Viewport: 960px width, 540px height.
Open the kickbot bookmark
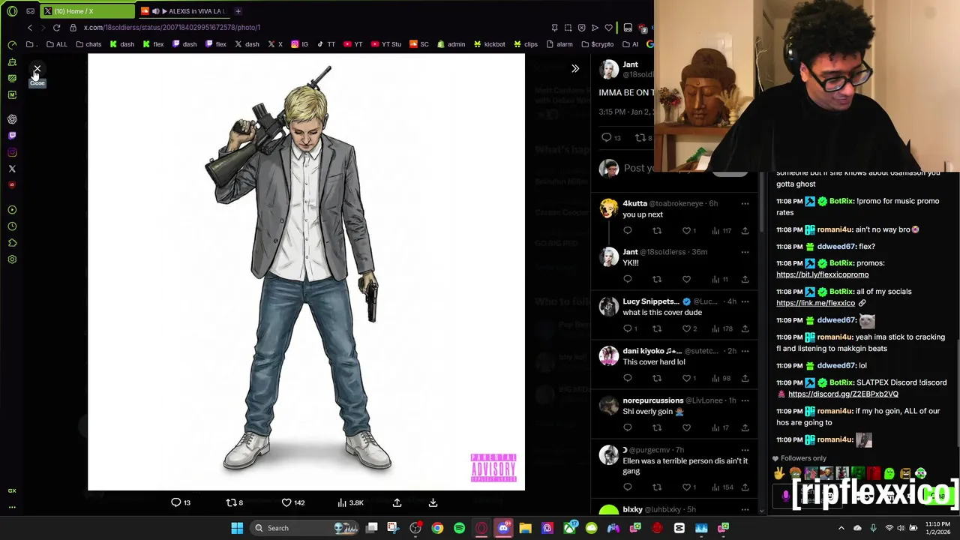[489, 44]
